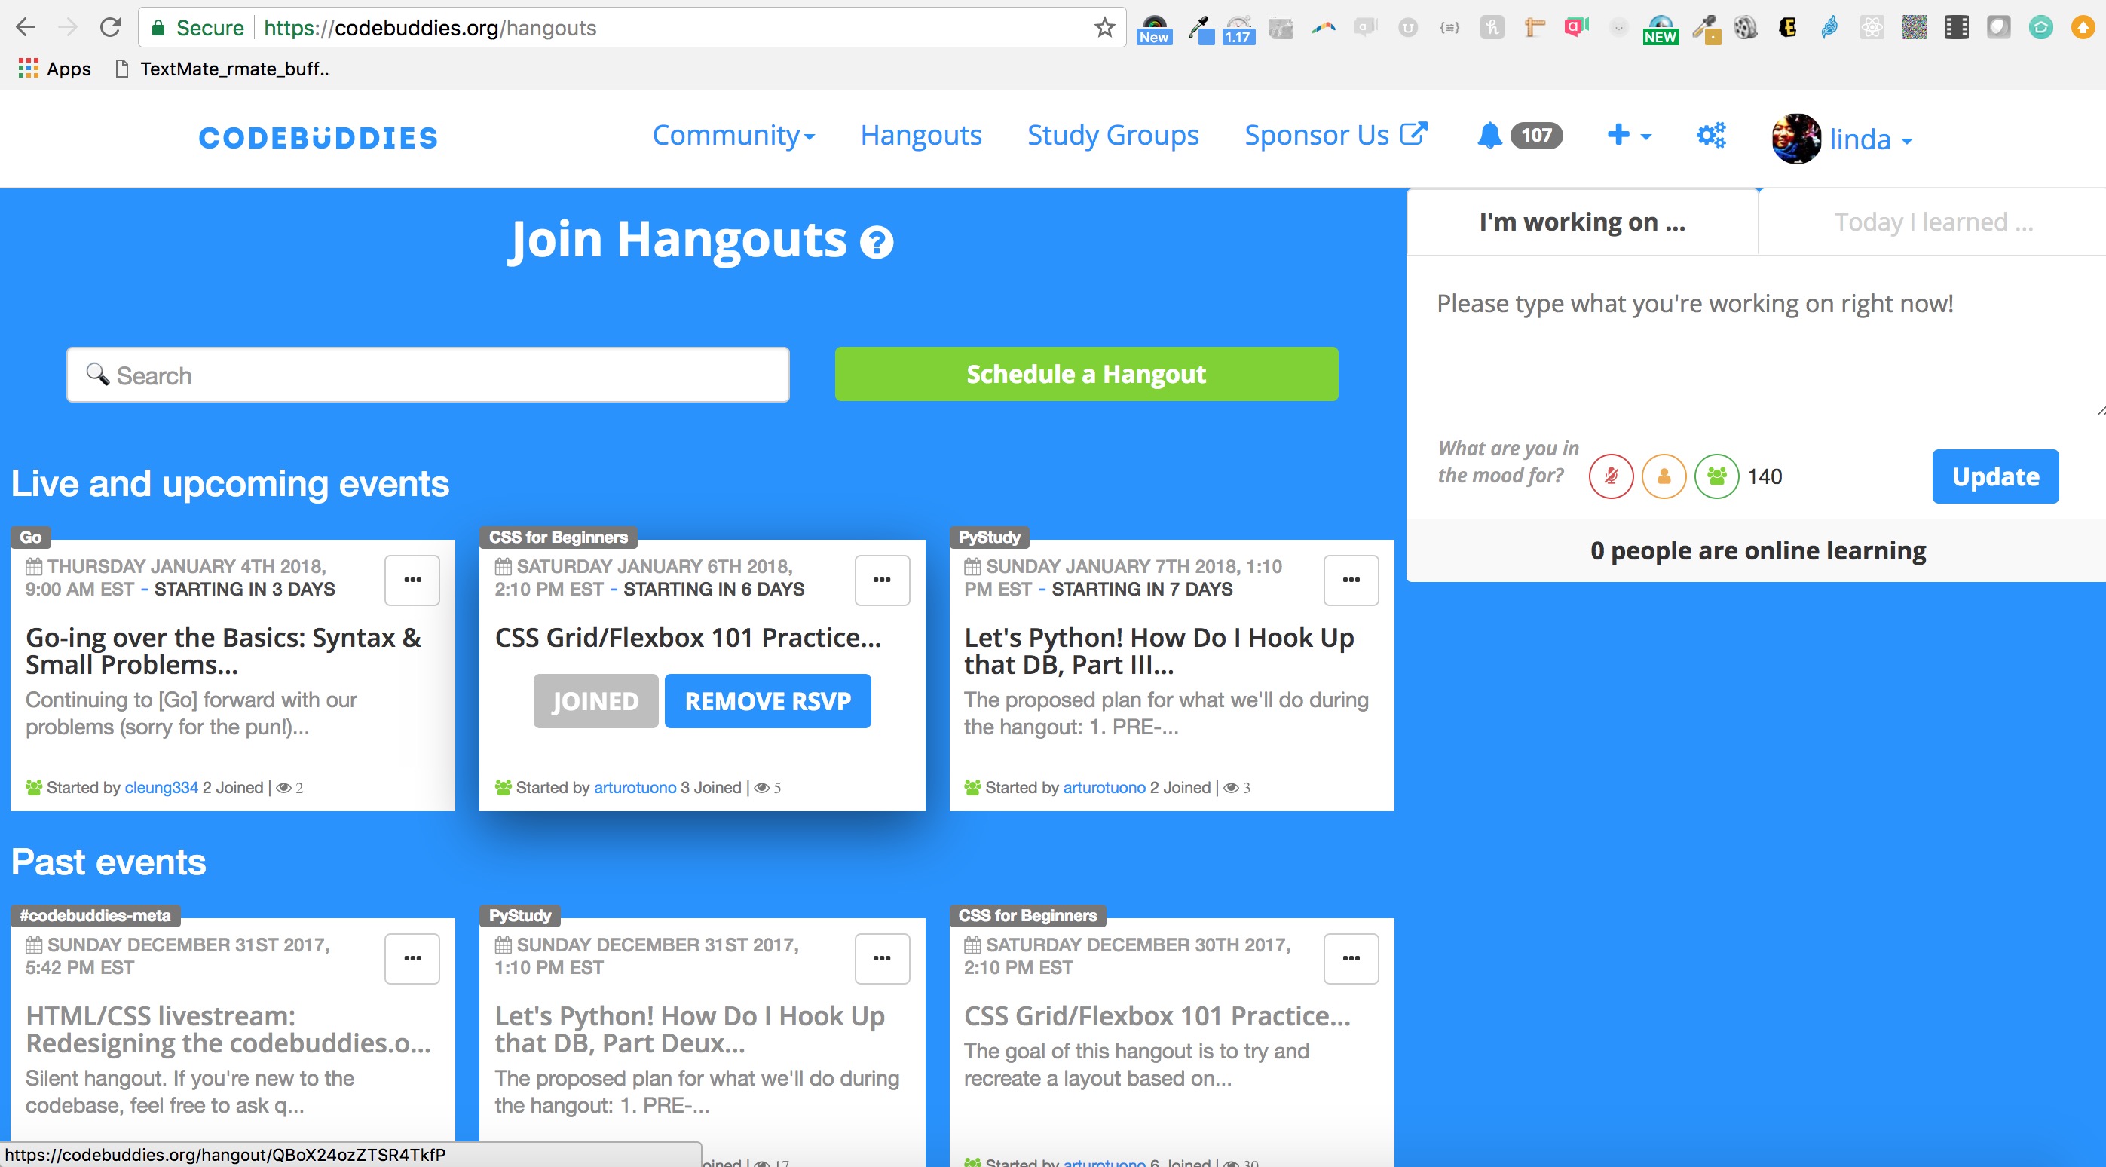The height and width of the screenshot is (1167, 2106).
Task: Select the orange solo mood icon
Action: click(1664, 476)
